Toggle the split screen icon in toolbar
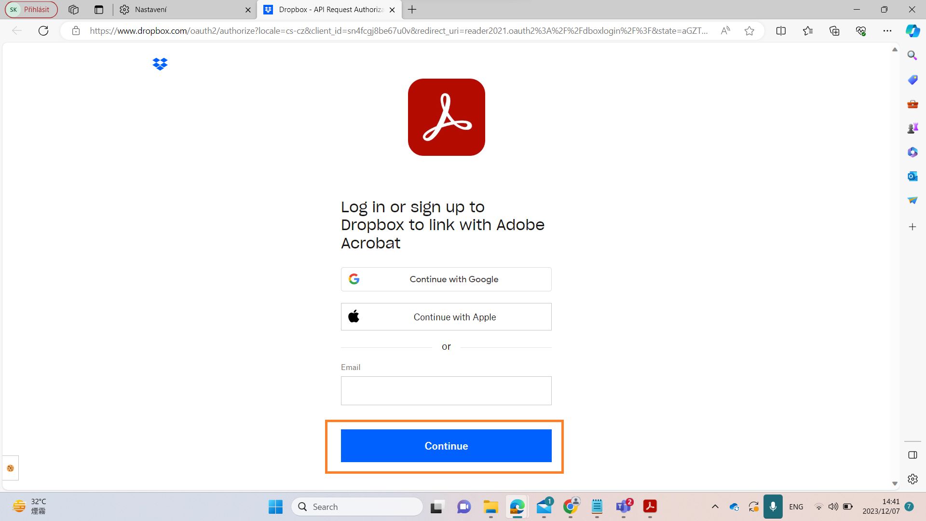Viewport: 926px width, 521px height. click(781, 31)
